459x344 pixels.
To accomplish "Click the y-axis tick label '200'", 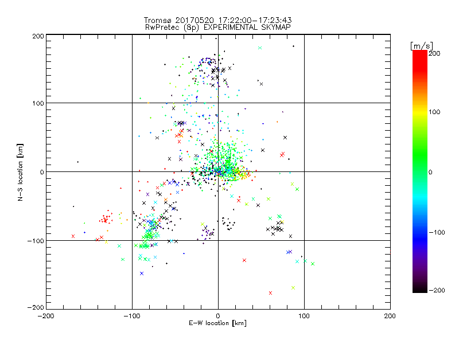I will (x=38, y=36).
